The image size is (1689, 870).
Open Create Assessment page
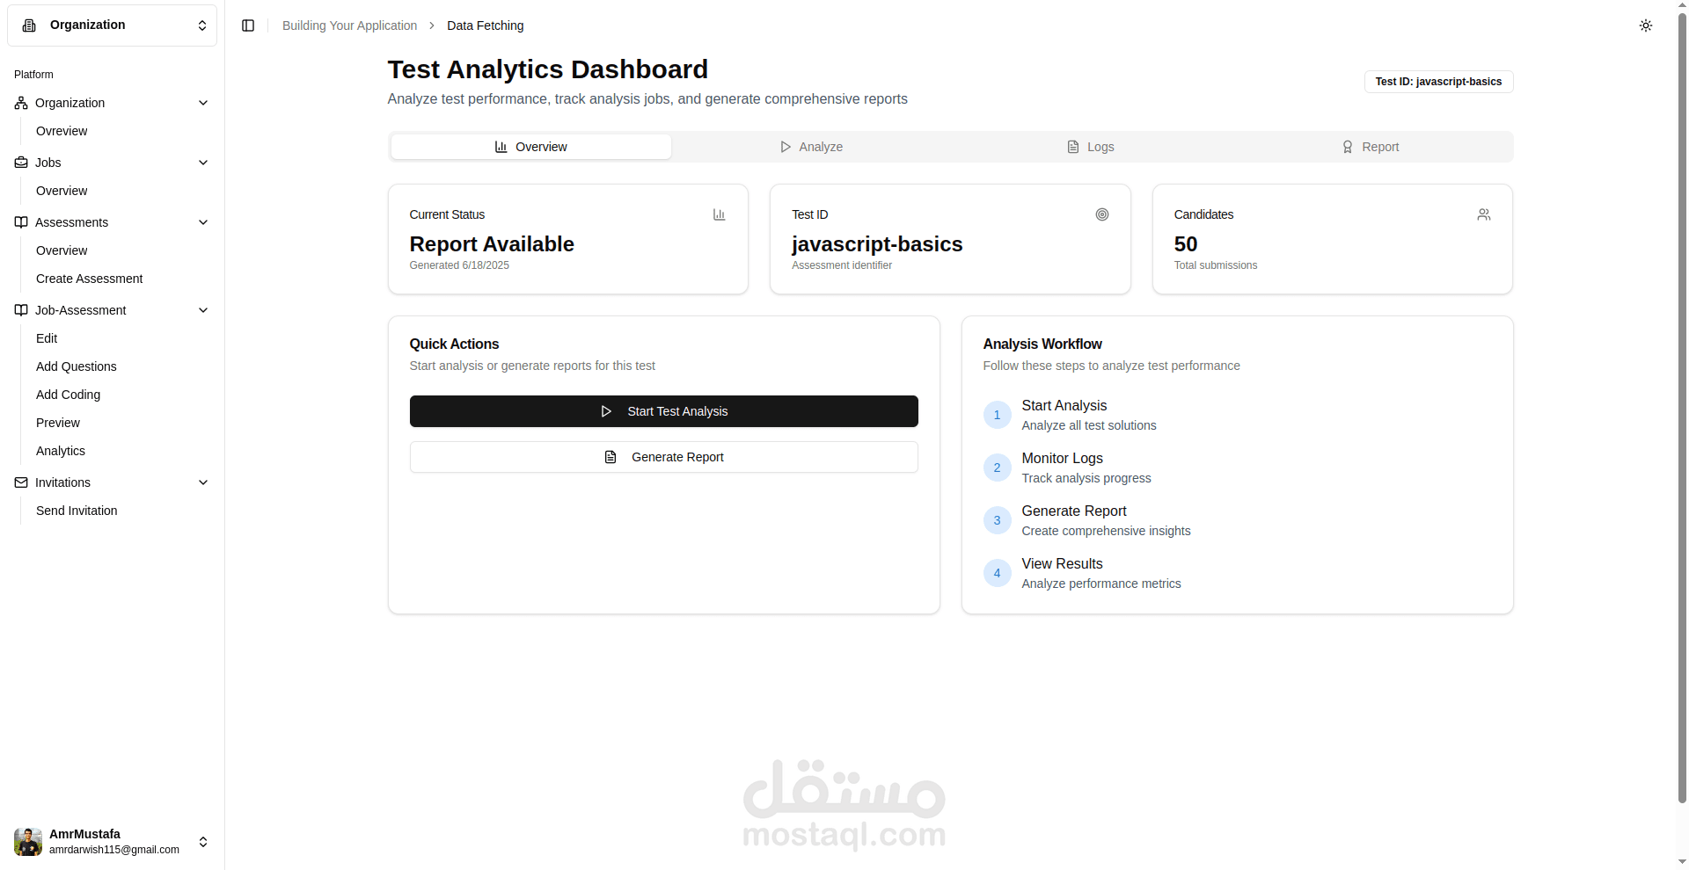tap(89, 279)
